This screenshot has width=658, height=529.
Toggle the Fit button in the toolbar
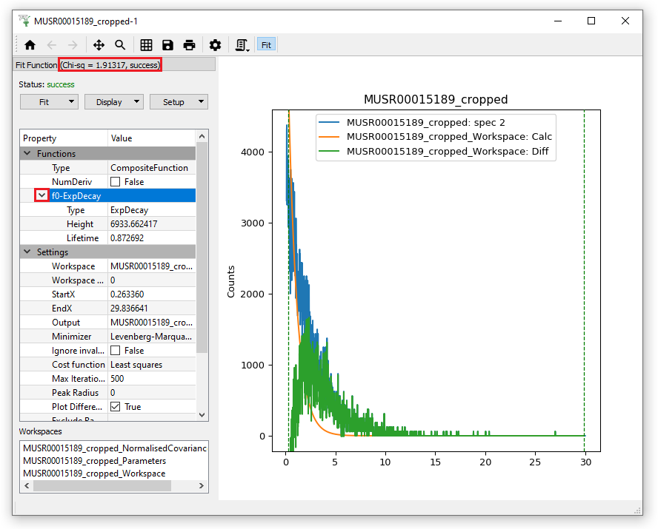point(266,45)
